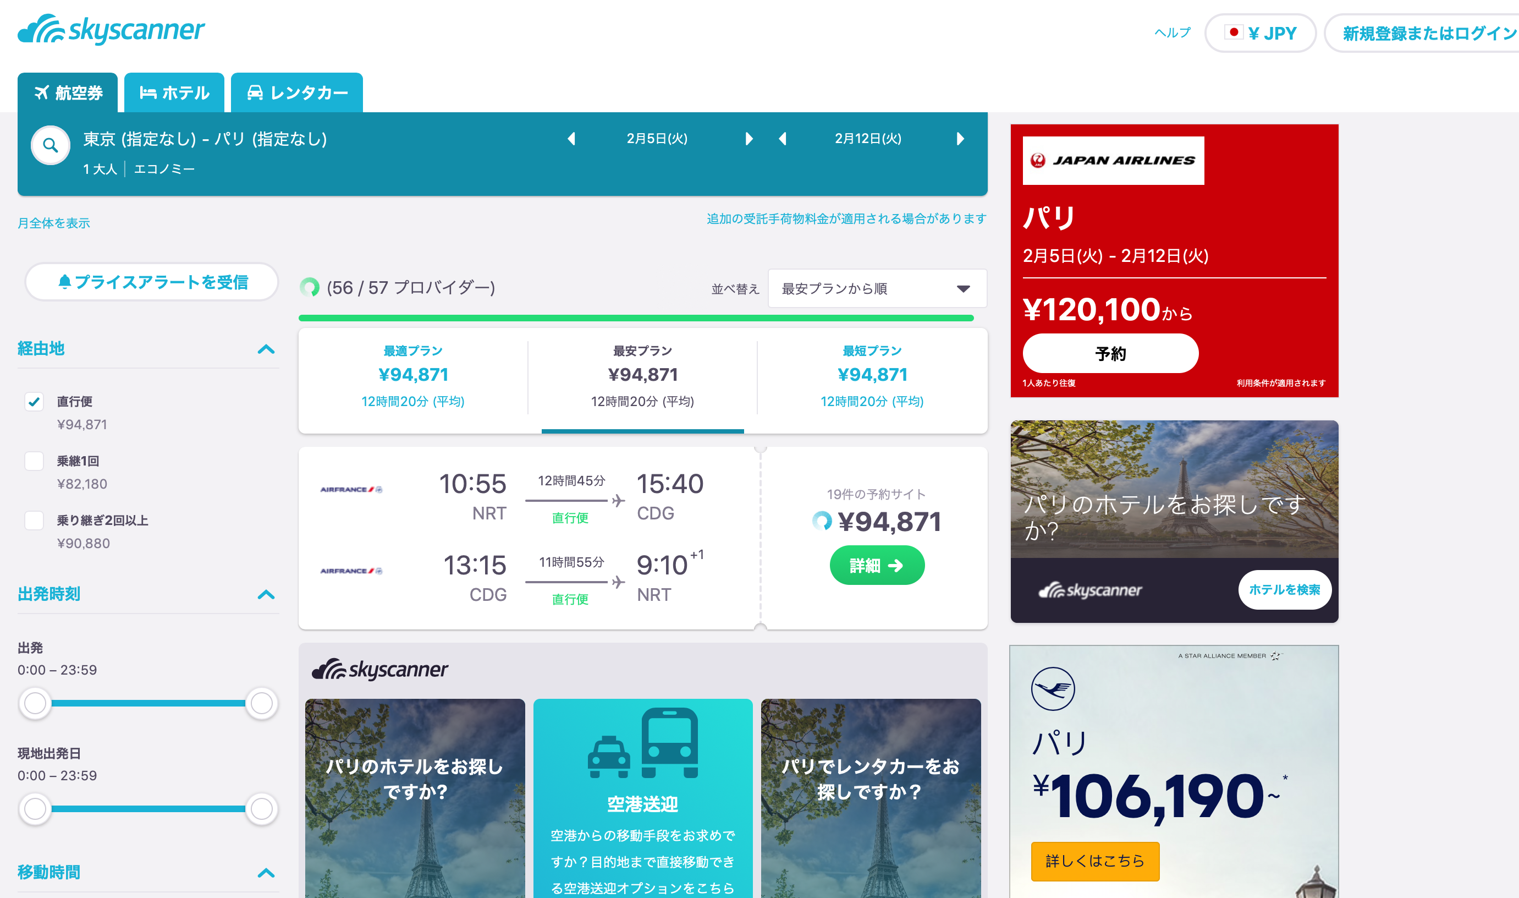Click 予約 button in the JAL ad
Image resolution: width=1519 pixels, height=898 pixels.
(1110, 353)
